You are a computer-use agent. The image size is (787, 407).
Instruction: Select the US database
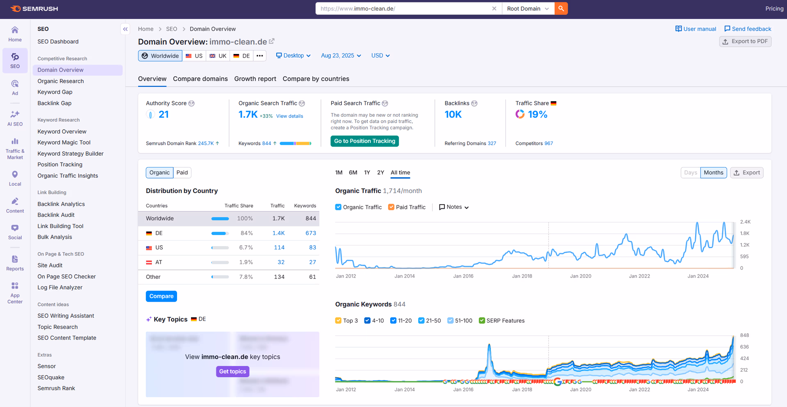(194, 56)
